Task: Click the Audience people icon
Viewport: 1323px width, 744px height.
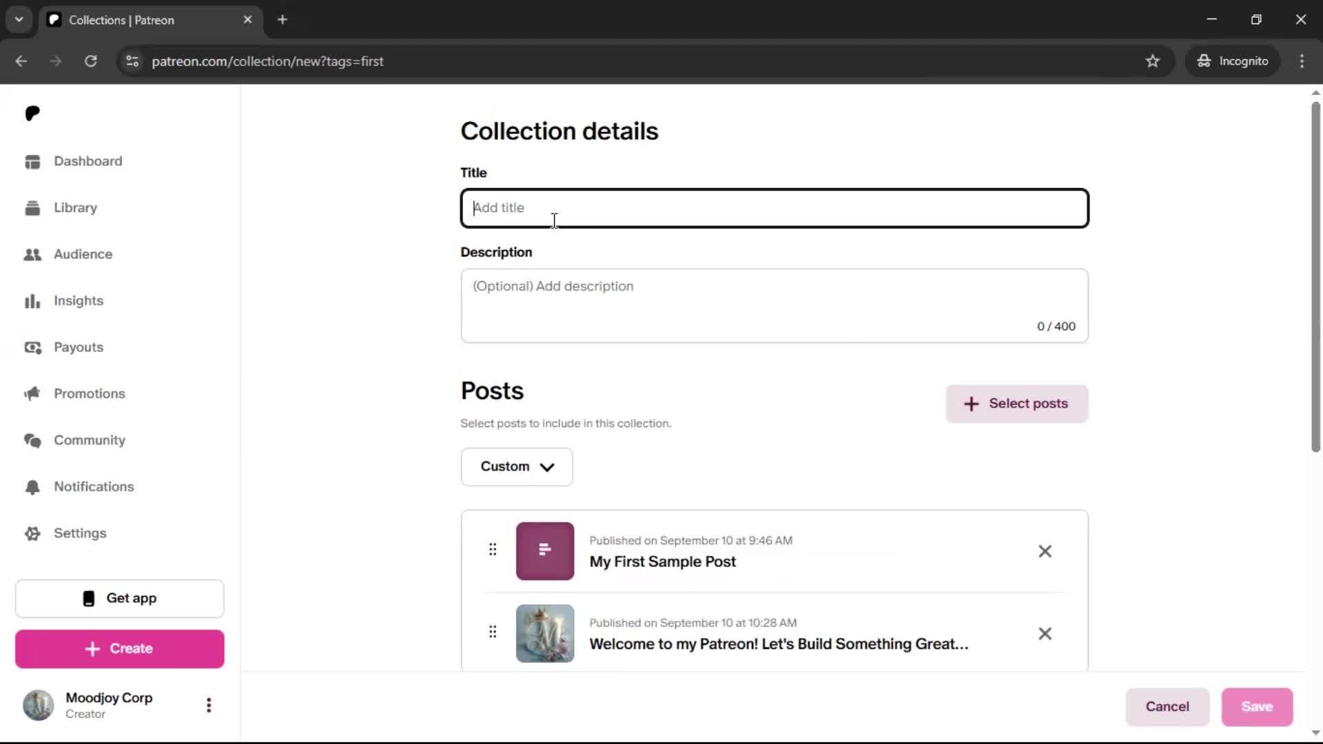Action: 32,254
